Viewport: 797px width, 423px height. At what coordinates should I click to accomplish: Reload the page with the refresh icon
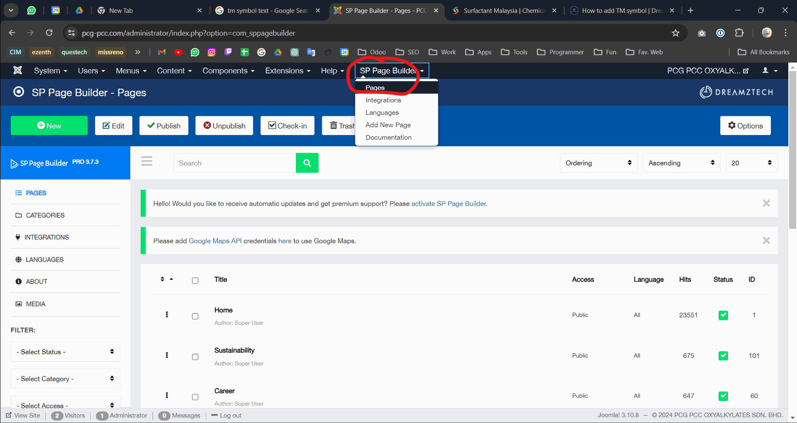(x=49, y=33)
